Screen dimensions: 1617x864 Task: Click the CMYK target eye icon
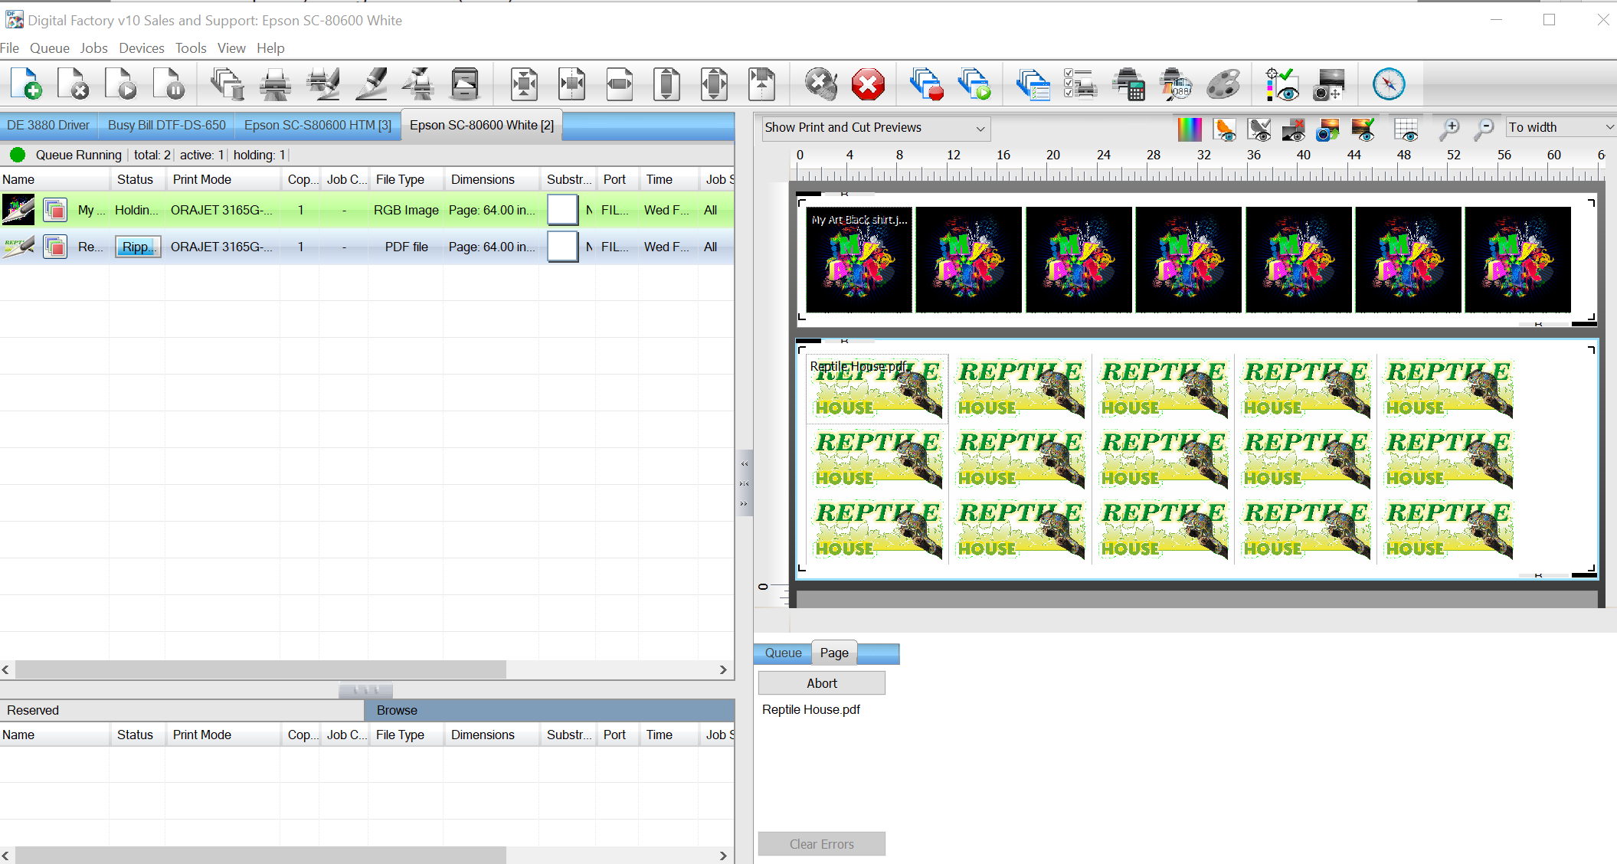point(1282,83)
